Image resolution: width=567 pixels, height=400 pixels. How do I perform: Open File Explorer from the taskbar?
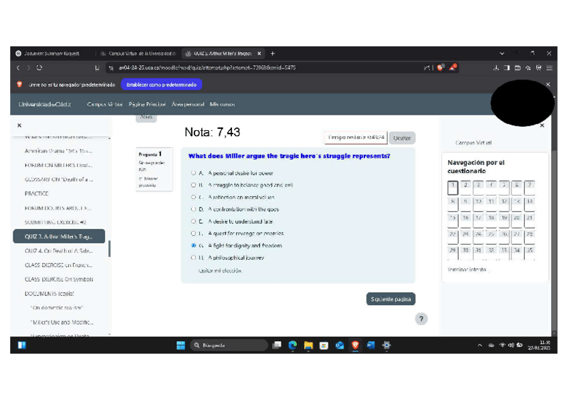point(308,345)
